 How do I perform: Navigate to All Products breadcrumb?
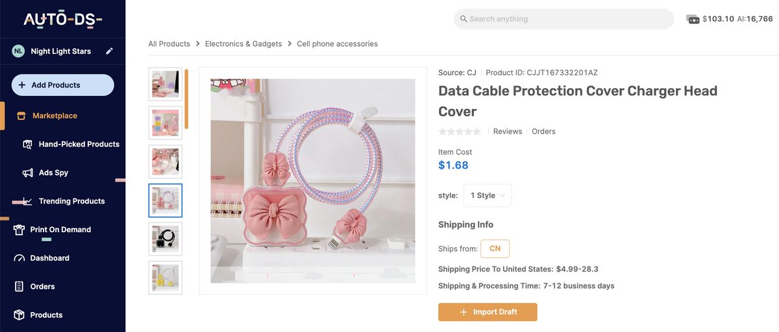[x=169, y=44]
